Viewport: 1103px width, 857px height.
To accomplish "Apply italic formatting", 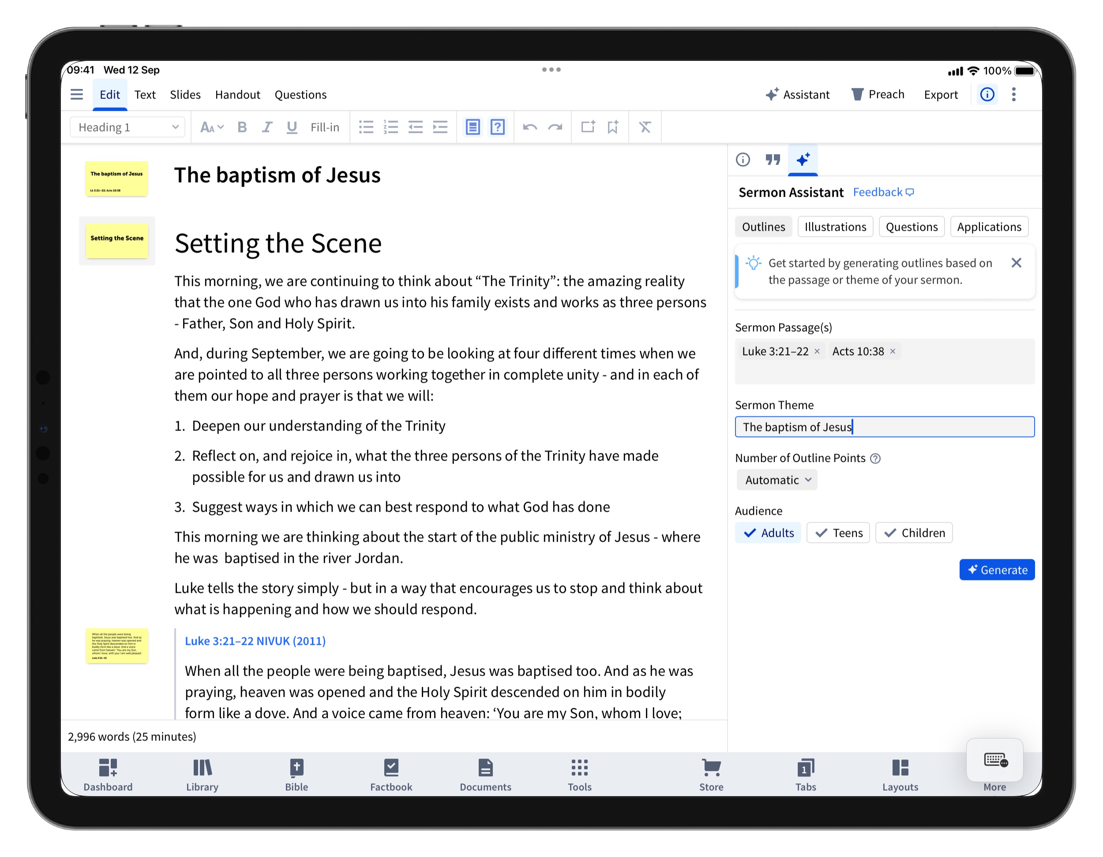I will (x=266, y=127).
